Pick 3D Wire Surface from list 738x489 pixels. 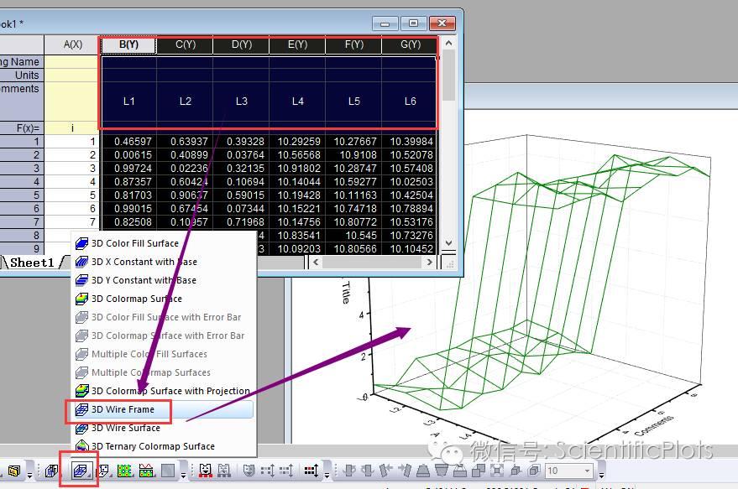(x=125, y=428)
